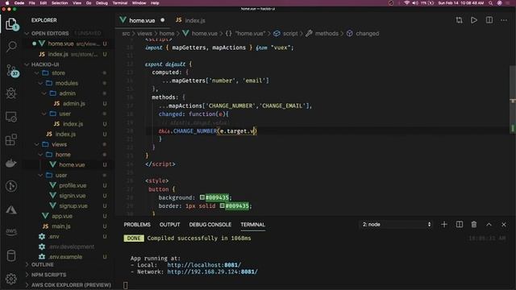Split the terminal panel
The height and width of the screenshot is (290, 516).
click(x=460, y=225)
